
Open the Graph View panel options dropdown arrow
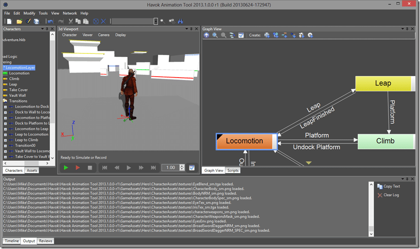click(x=403, y=29)
